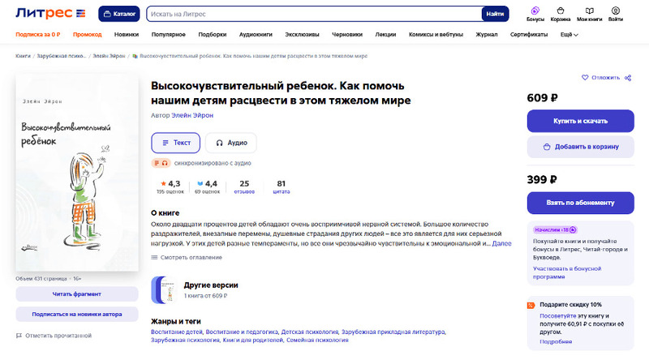Viewport: 649px width, 360px height.
Task: Select the Аудио format tab
Action: (231, 143)
